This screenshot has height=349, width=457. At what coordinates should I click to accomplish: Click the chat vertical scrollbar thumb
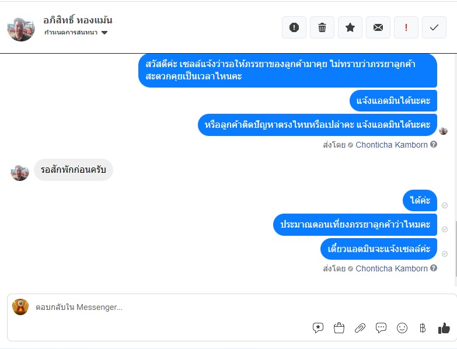(x=456, y=249)
